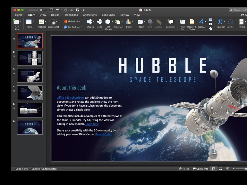Viewport: 247px width, 185px height.
Task: Insert a Text Box
Action: pos(183,24)
